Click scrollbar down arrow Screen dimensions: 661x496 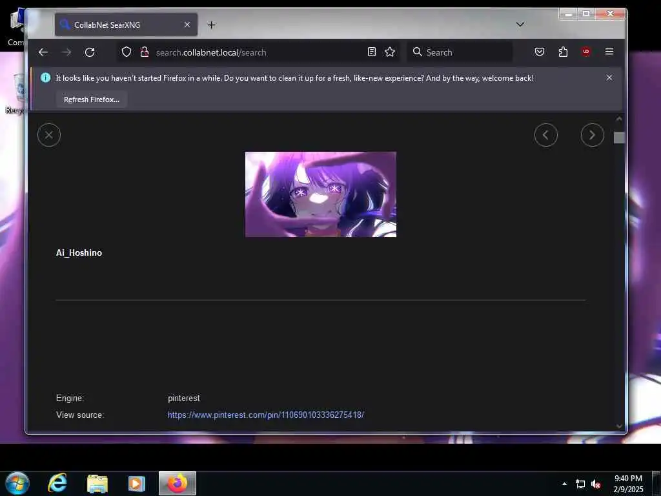(619, 426)
